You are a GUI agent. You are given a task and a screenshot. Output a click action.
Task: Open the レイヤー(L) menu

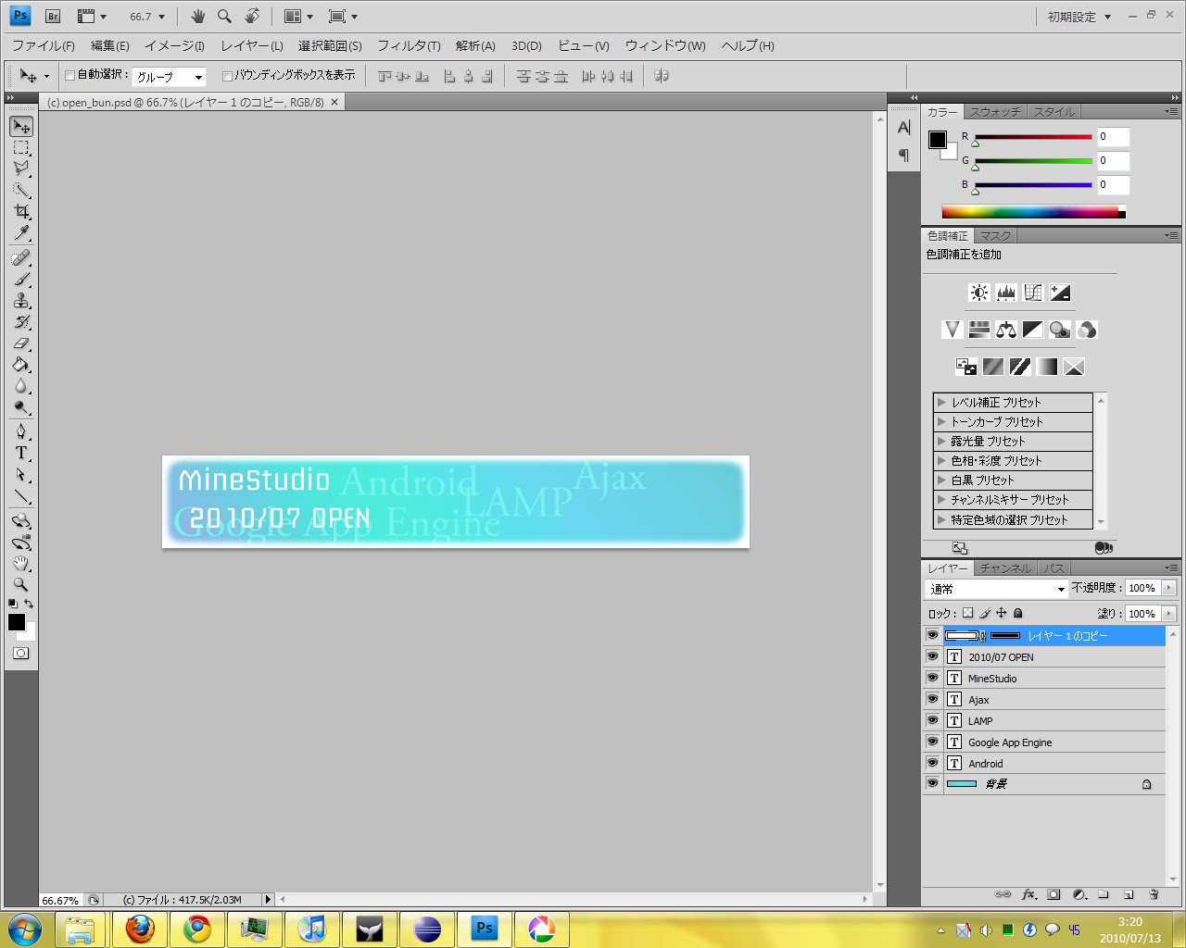pos(252,45)
